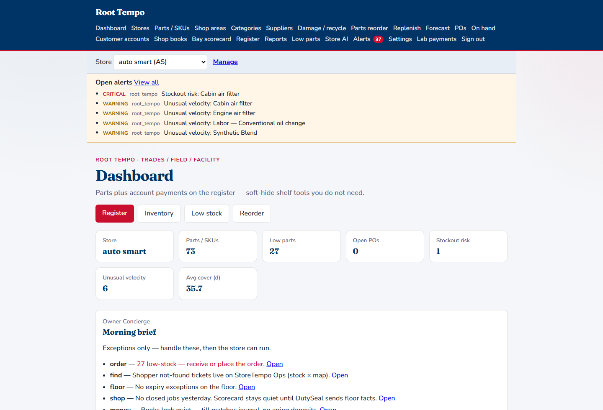Open the Inventory button
603x410 pixels.
click(x=159, y=213)
